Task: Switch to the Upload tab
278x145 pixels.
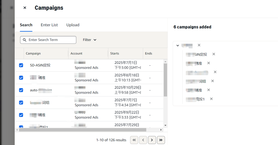Action: [x=73, y=25]
